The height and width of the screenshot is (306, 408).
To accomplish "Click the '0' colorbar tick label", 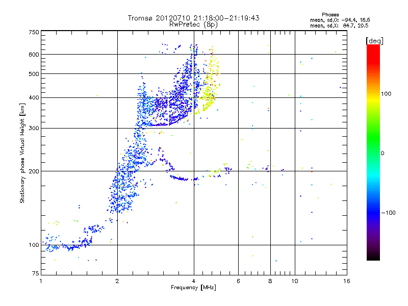I will pyautogui.click(x=382, y=154).
